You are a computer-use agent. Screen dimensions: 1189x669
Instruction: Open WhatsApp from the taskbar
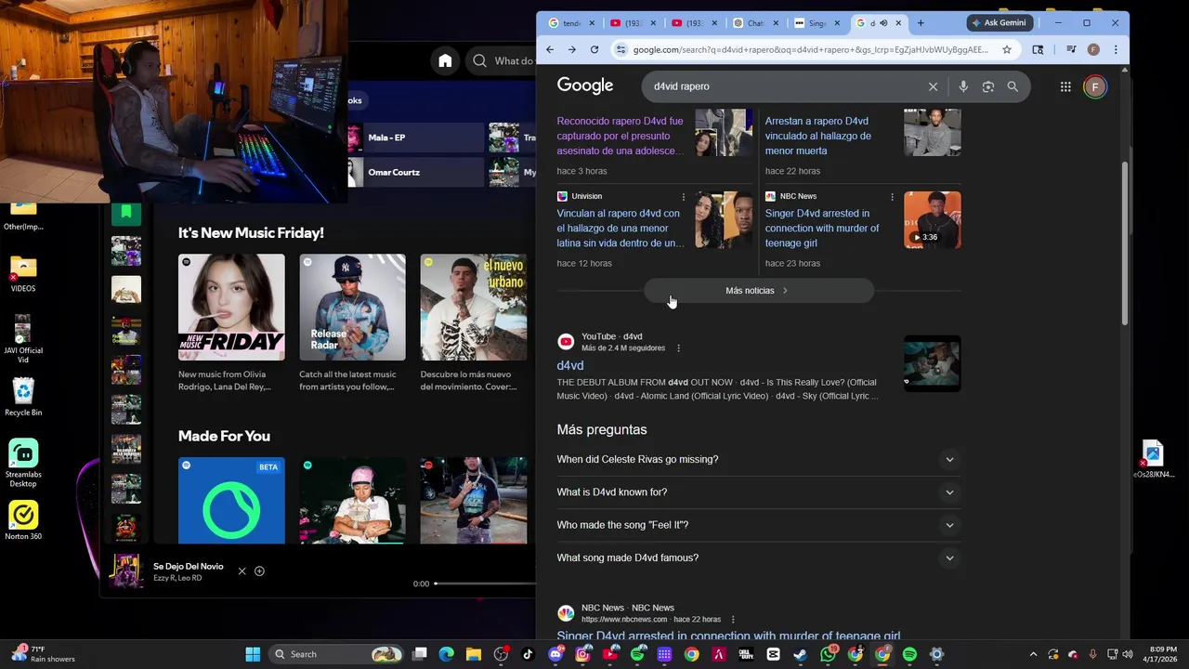[828, 654]
